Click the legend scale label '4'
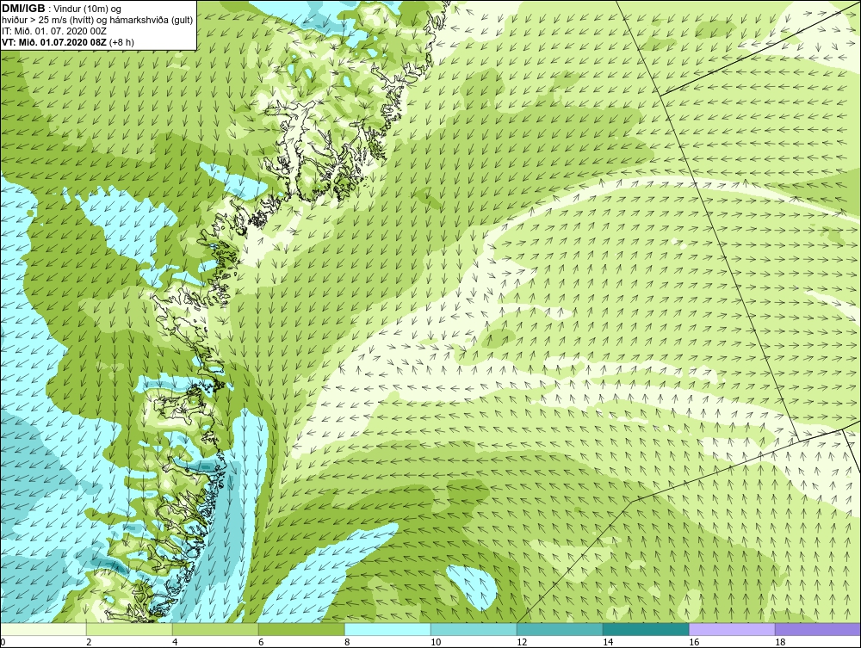861x648 pixels. pos(175,642)
